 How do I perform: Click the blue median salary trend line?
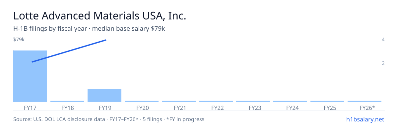point(69,51)
